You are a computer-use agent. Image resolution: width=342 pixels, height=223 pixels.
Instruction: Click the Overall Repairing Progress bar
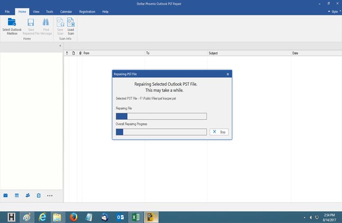tap(161, 132)
